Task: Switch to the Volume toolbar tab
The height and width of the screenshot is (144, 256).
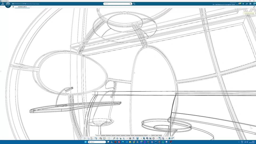Action: point(118,135)
